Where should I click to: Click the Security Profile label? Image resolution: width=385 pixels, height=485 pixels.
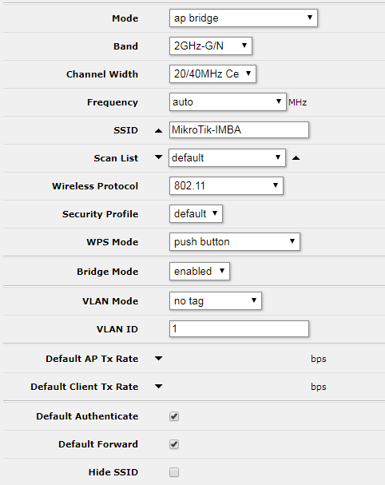click(x=101, y=214)
